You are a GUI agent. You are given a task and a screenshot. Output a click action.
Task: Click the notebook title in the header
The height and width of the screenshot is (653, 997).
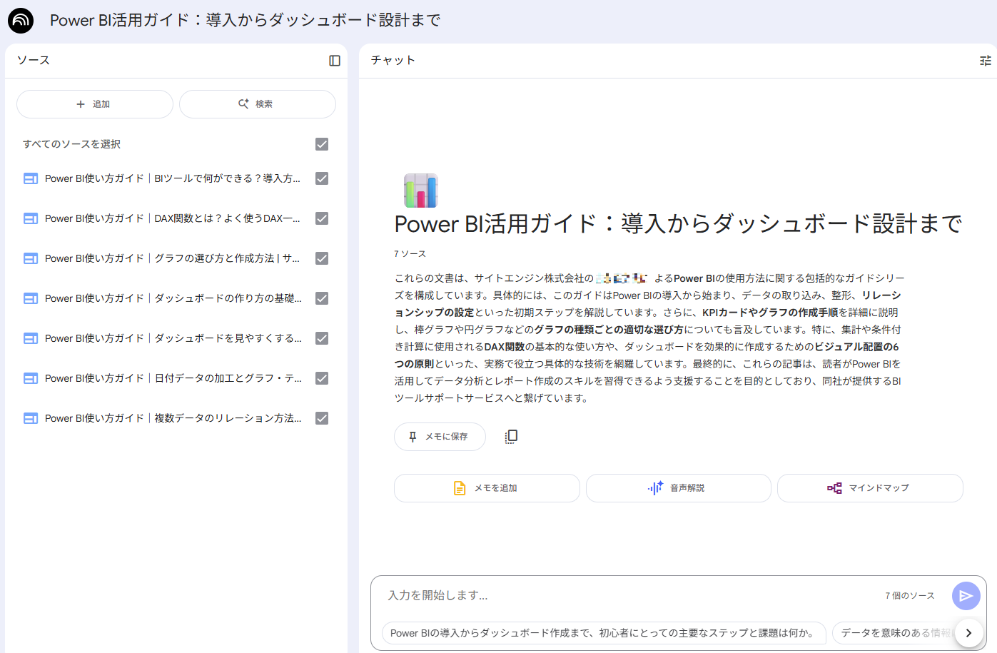pos(245,21)
